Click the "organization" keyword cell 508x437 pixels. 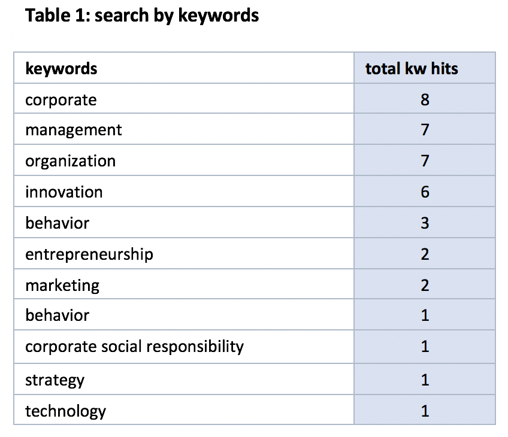pyautogui.click(x=70, y=161)
